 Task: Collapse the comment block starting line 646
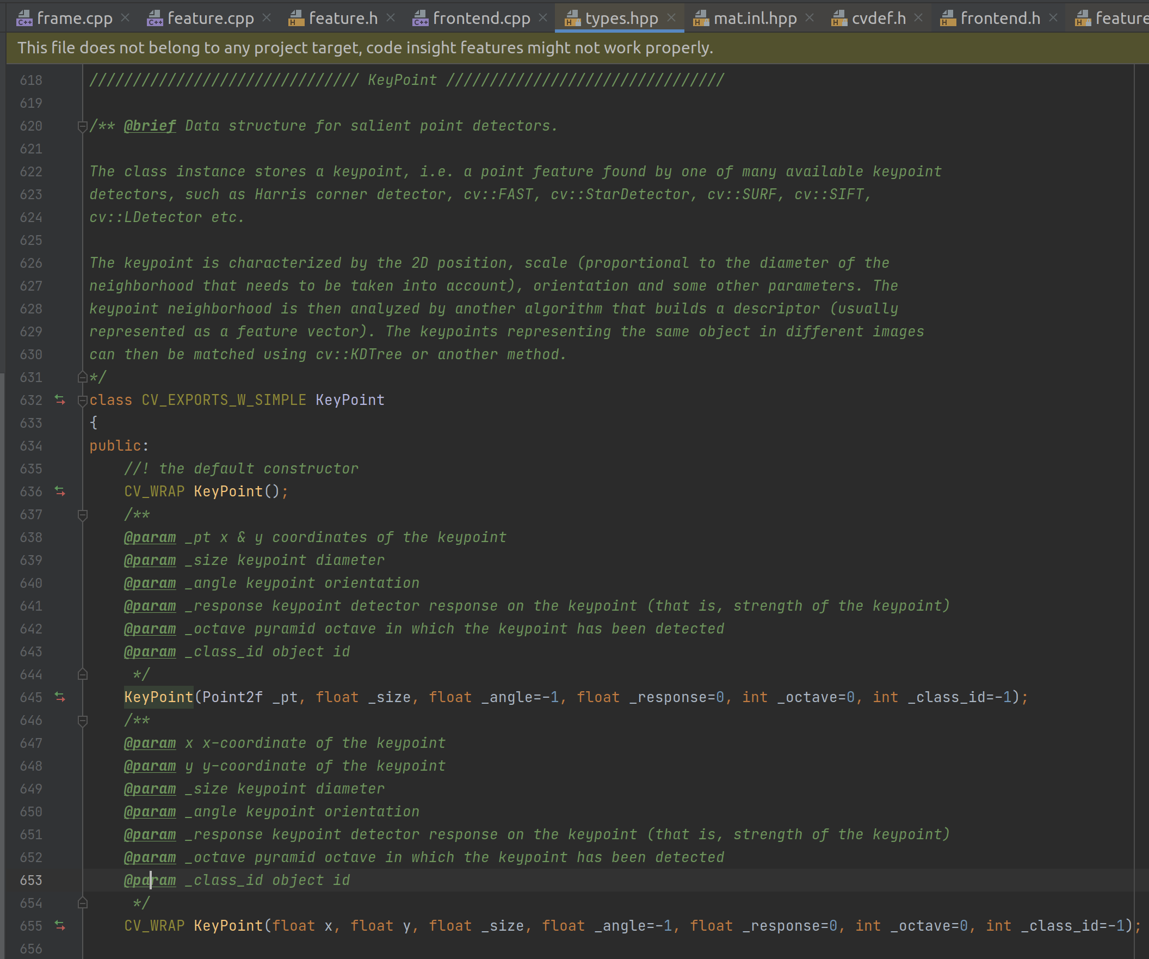tap(83, 721)
